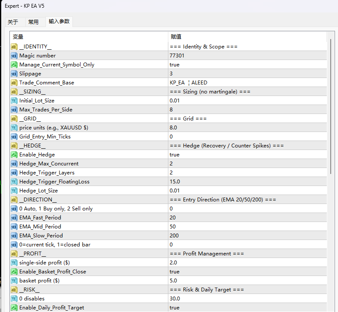Select the icon beside basket profit ($)

pos(14,281)
